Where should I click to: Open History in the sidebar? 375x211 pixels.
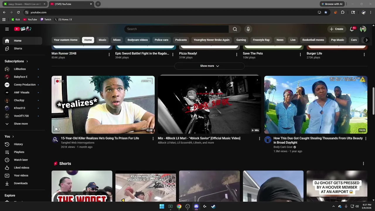(x=22, y=144)
